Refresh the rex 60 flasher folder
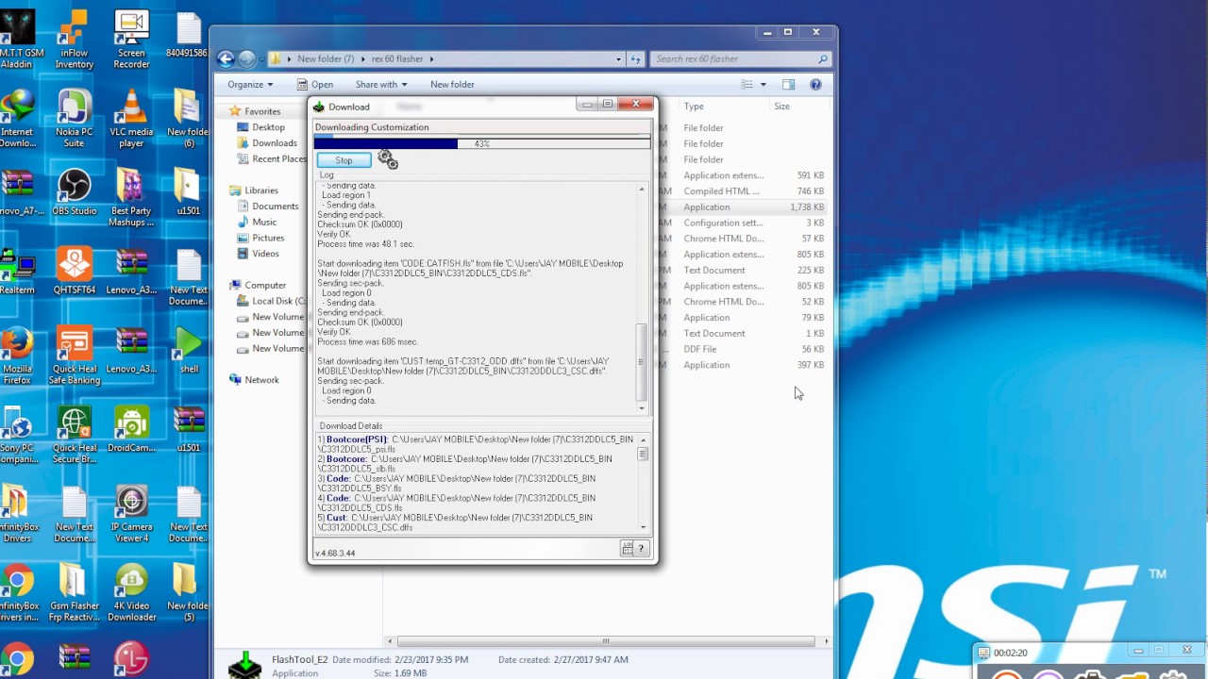The image size is (1208, 679). 636,58
